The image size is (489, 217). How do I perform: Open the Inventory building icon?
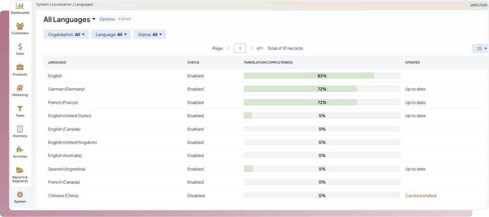pos(20,129)
